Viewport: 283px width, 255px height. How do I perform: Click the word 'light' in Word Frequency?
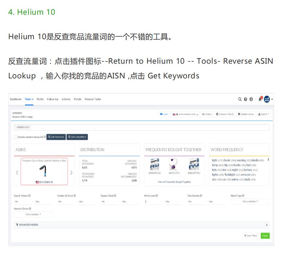point(215,160)
